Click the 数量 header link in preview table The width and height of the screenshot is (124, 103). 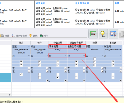[117, 3]
